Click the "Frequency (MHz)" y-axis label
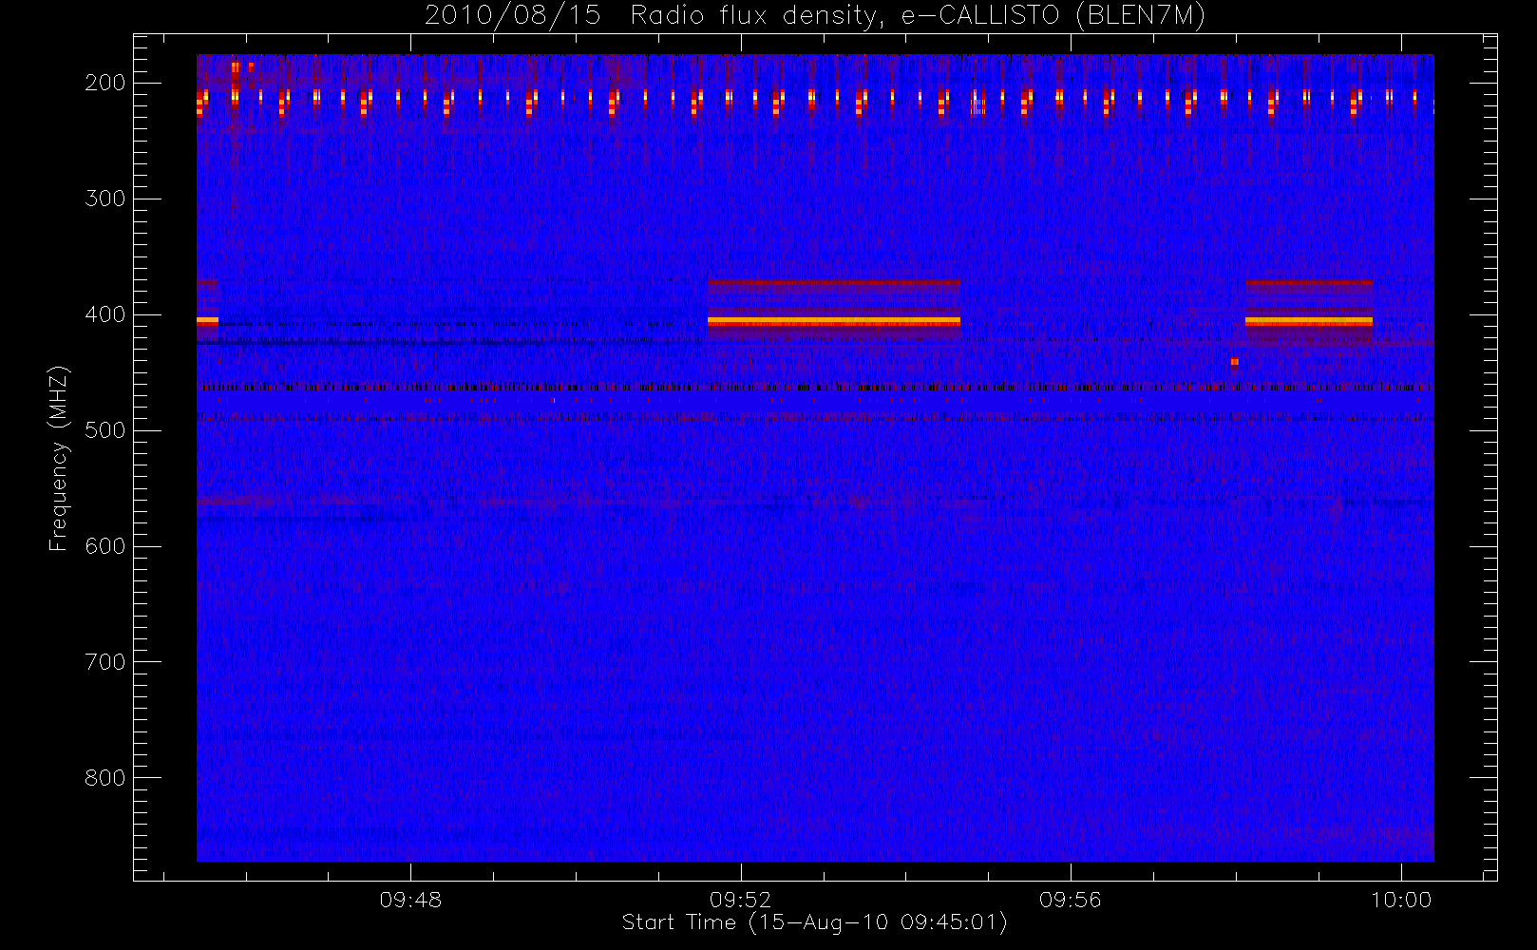The width and height of the screenshot is (1537, 950). (59, 458)
